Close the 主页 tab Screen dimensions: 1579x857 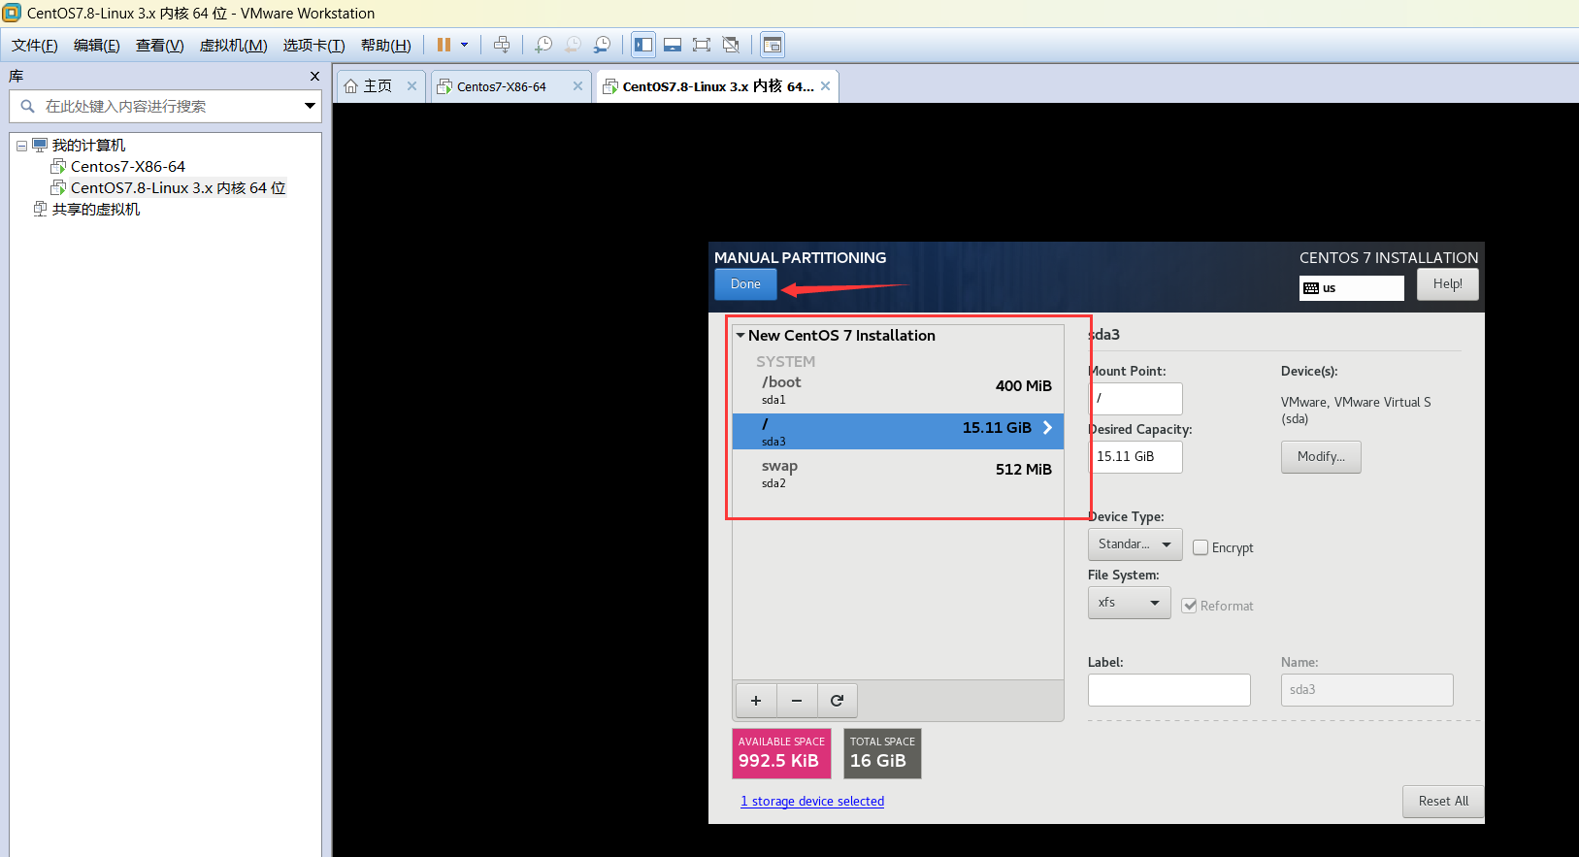(x=411, y=86)
